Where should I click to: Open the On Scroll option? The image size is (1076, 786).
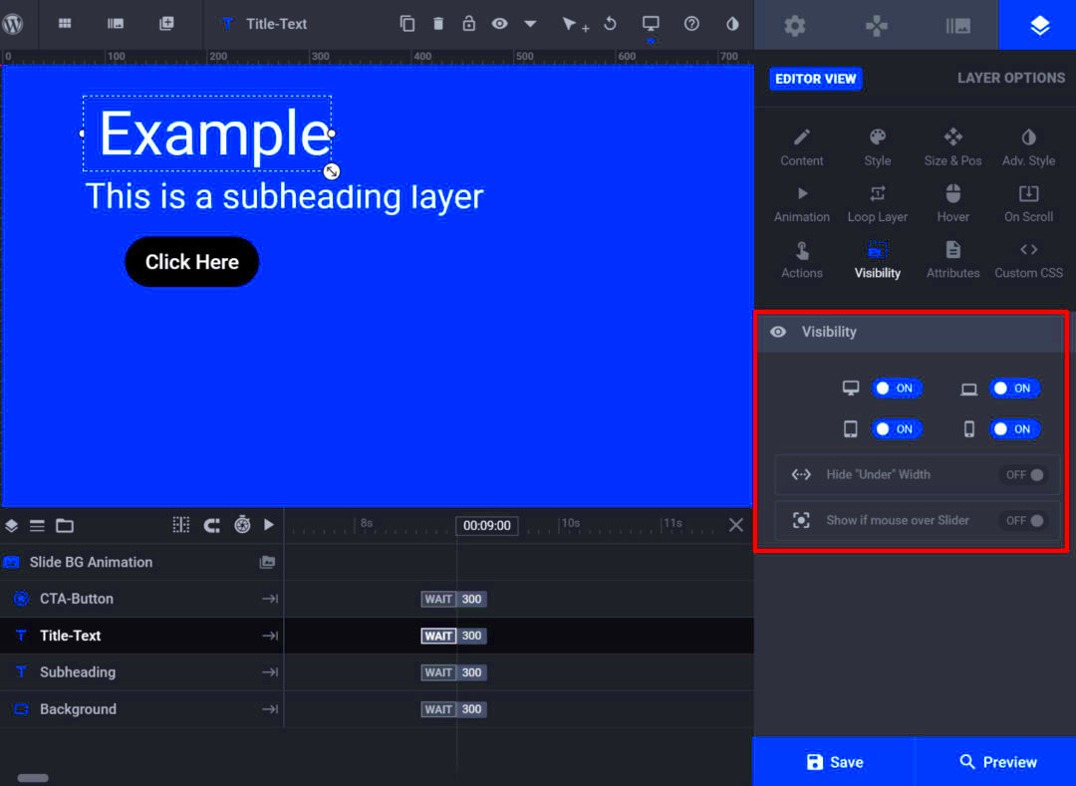coord(1028,203)
